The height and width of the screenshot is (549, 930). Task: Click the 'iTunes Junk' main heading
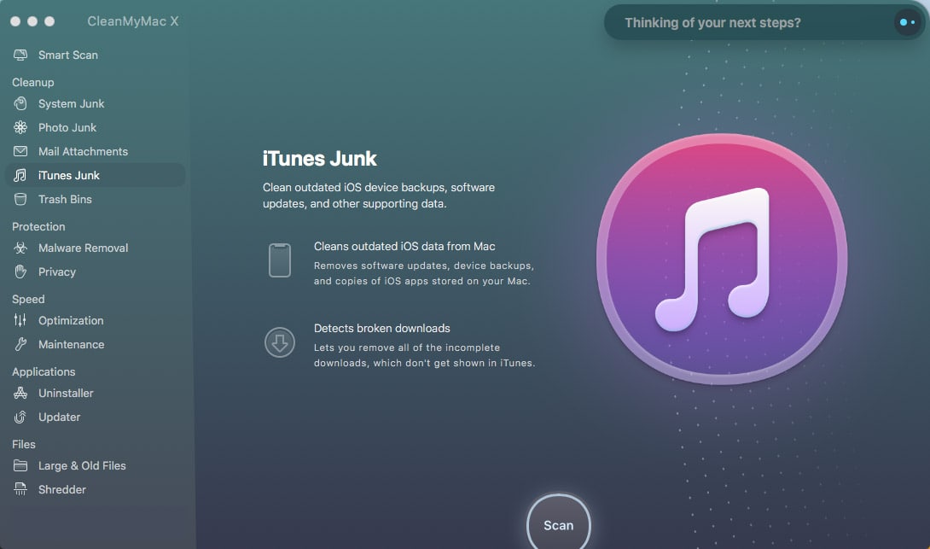(x=319, y=159)
